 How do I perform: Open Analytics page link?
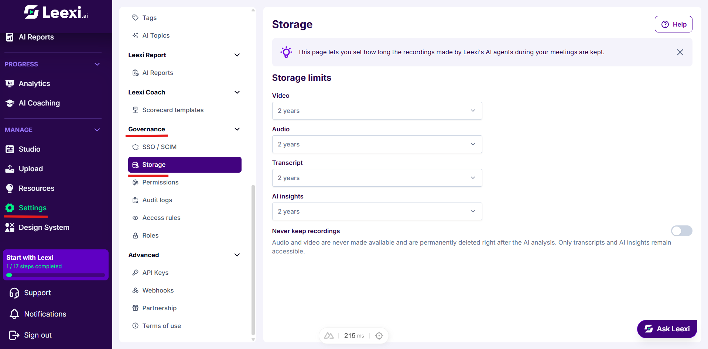(34, 83)
